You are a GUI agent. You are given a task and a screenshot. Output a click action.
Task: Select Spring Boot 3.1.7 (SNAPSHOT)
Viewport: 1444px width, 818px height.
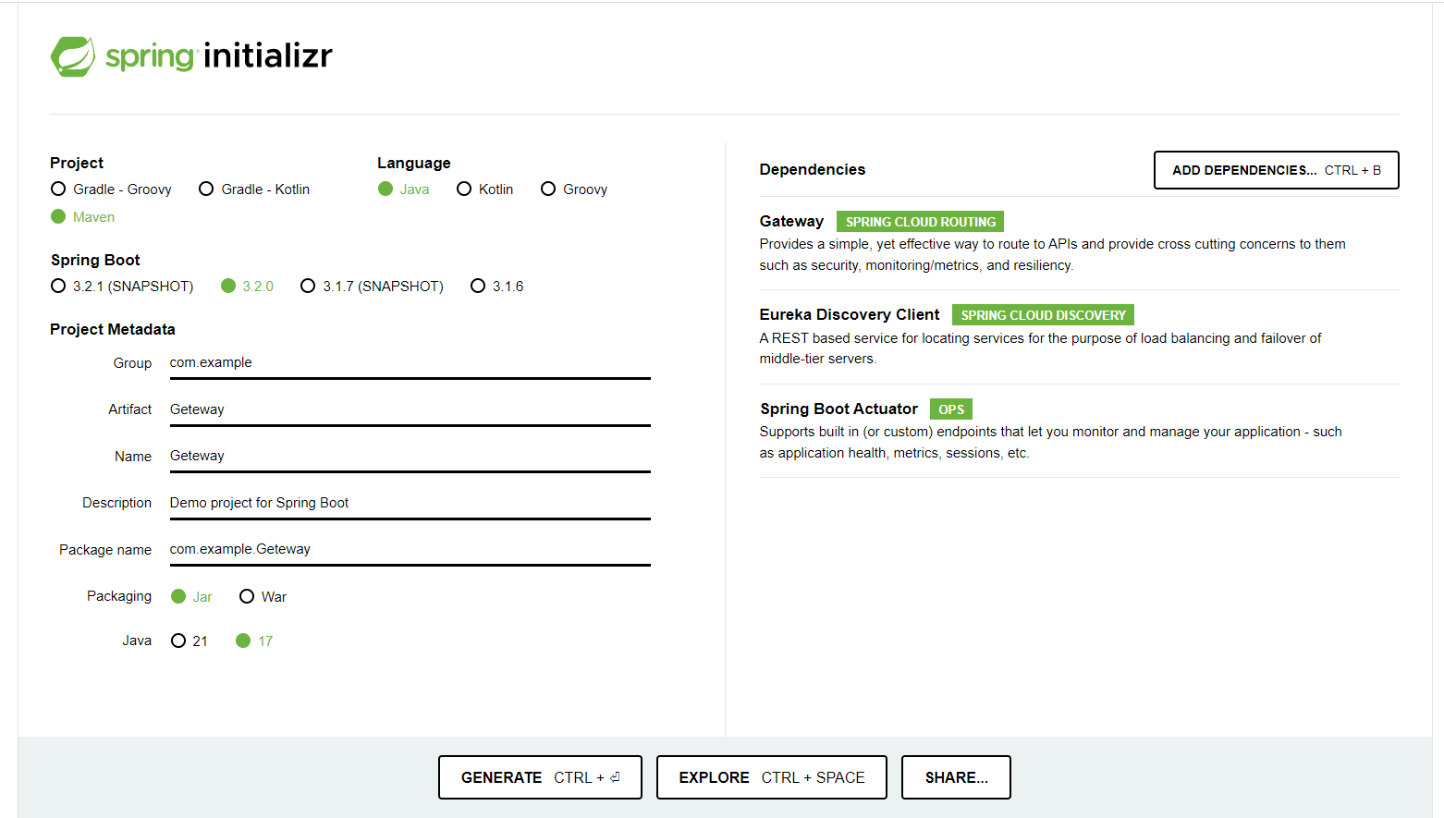tap(308, 287)
